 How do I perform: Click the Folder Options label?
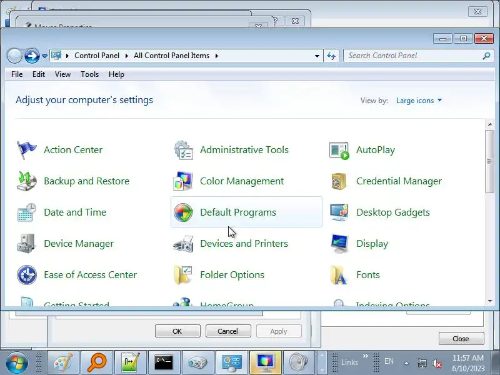point(232,275)
